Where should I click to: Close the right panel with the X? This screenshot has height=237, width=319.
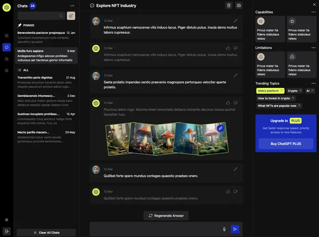[x=314, y=5]
